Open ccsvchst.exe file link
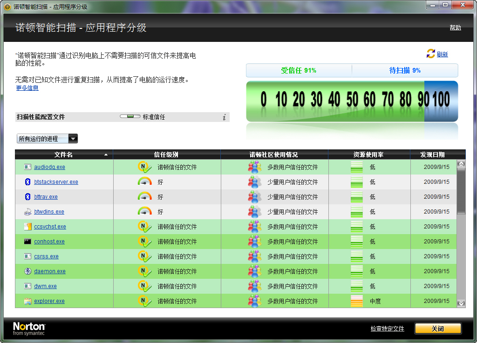Image resolution: width=477 pixels, height=343 pixels. (50, 227)
